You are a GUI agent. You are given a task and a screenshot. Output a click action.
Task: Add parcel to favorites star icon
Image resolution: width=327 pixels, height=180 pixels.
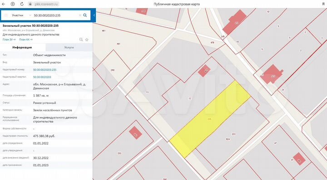pos(87,39)
